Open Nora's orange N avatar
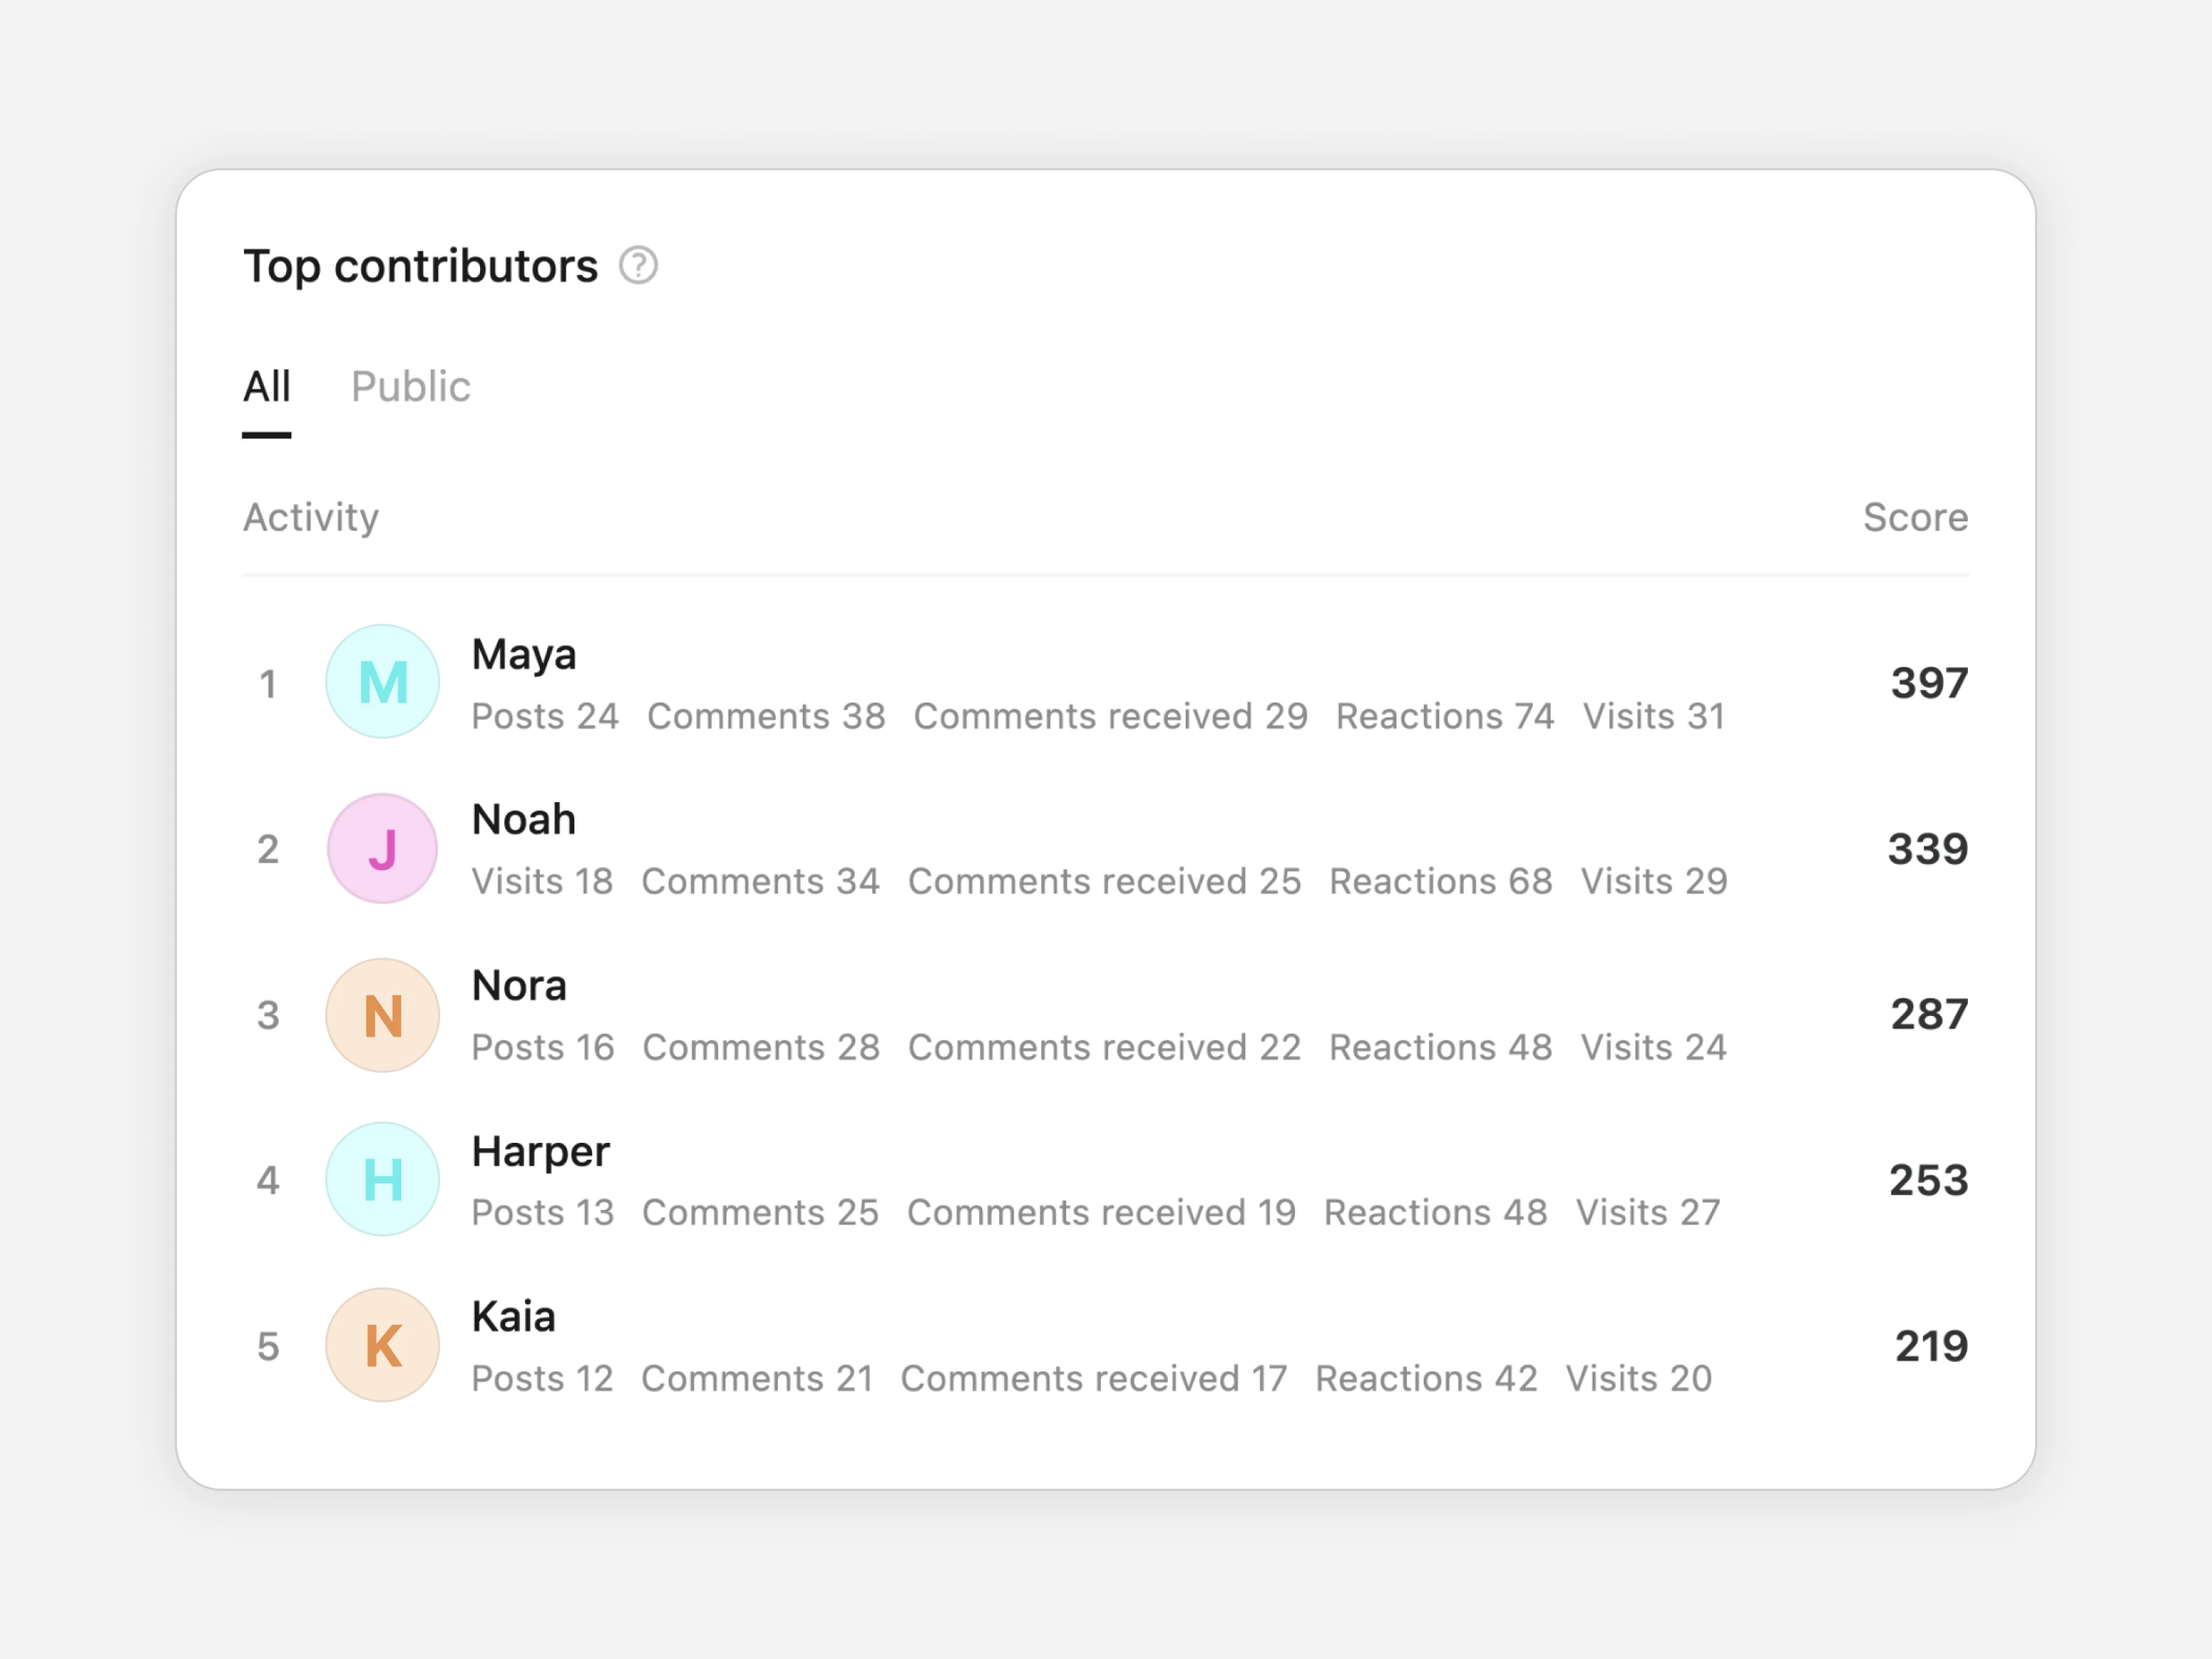The image size is (2212, 1659). click(x=383, y=1015)
